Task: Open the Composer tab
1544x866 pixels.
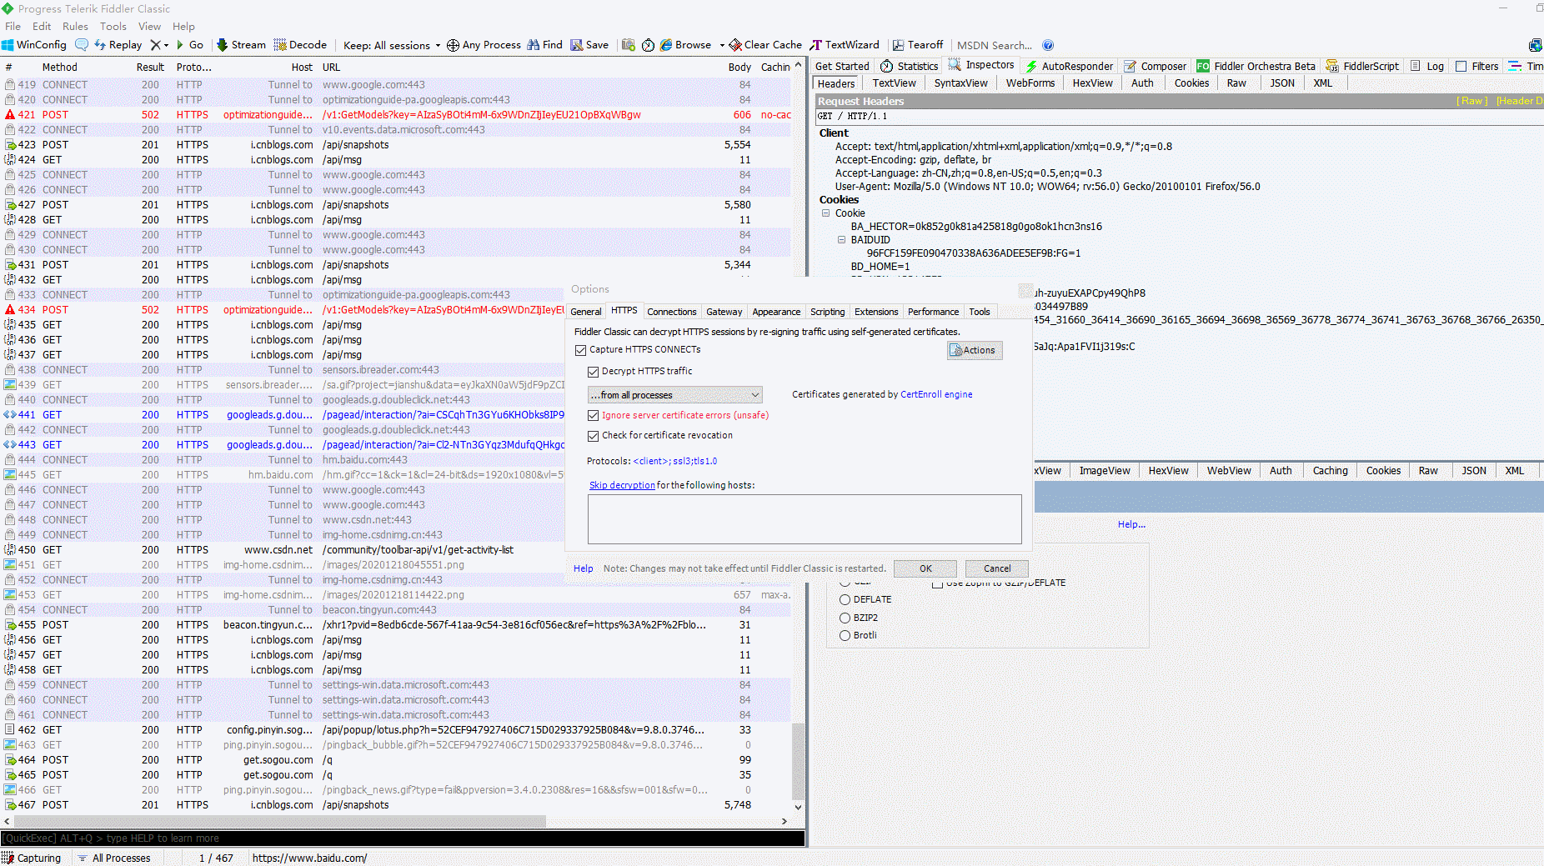Action: [x=1155, y=66]
